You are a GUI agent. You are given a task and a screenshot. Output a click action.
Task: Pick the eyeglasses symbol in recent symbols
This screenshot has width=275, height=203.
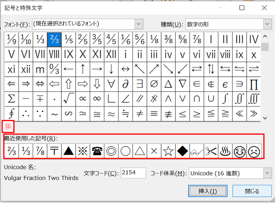(x=196, y=151)
